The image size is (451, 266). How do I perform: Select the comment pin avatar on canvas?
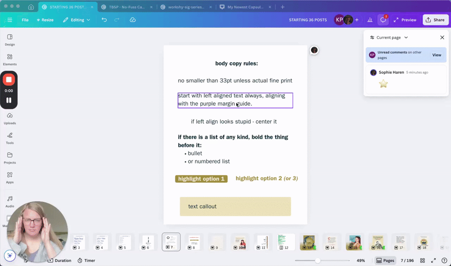point(314,50)
